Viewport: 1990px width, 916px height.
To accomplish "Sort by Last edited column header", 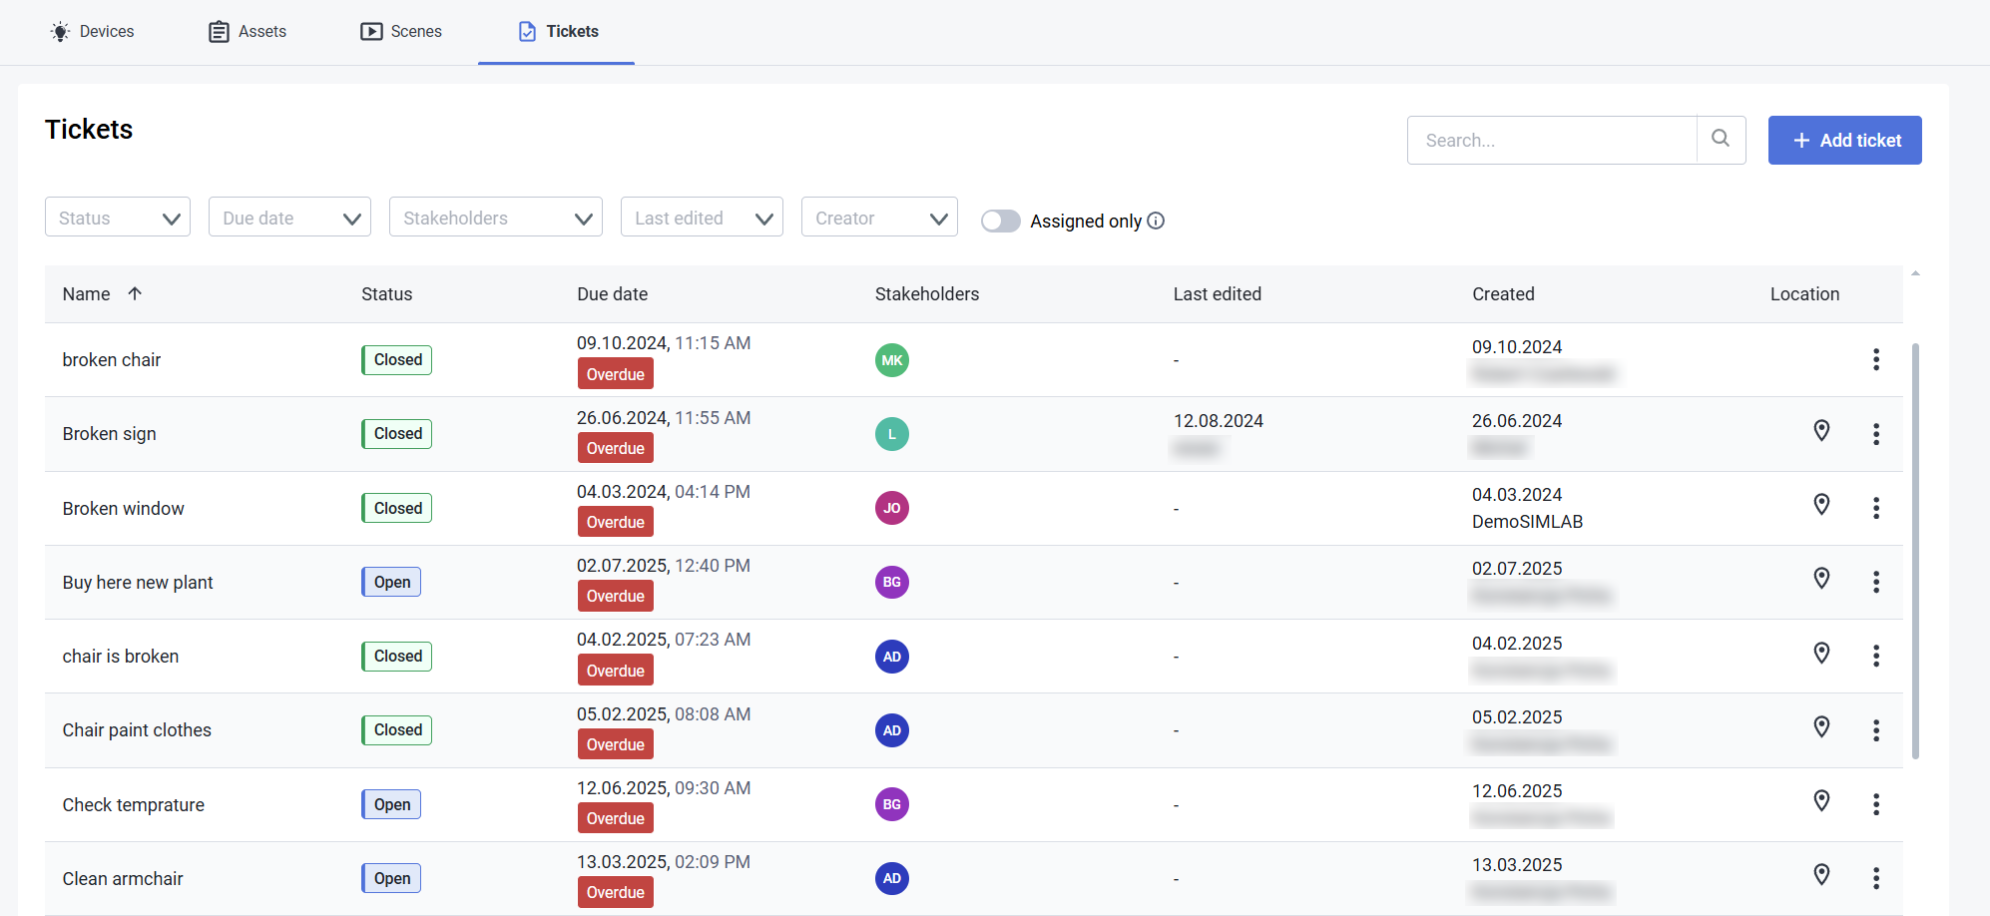I will click(1218, 294).
